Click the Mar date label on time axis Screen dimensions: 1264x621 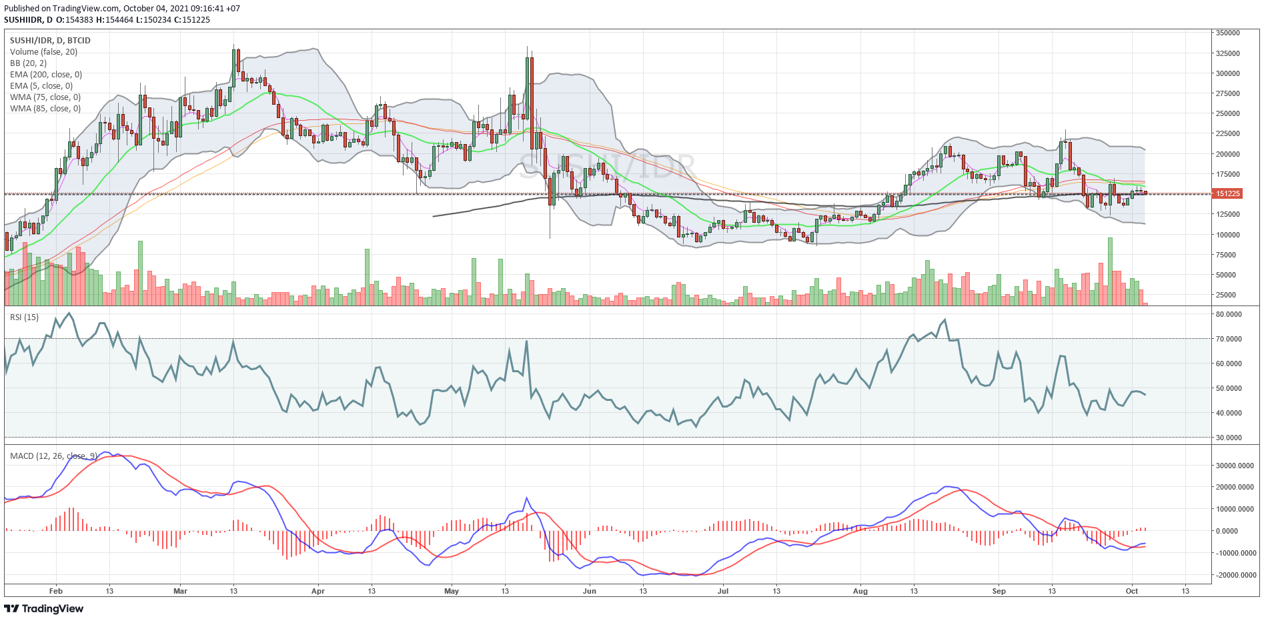(x=180, y=591)
